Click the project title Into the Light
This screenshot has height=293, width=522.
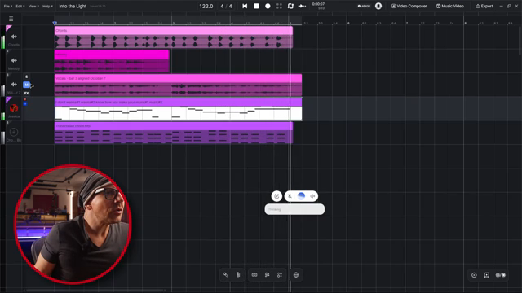pos(73,6)
